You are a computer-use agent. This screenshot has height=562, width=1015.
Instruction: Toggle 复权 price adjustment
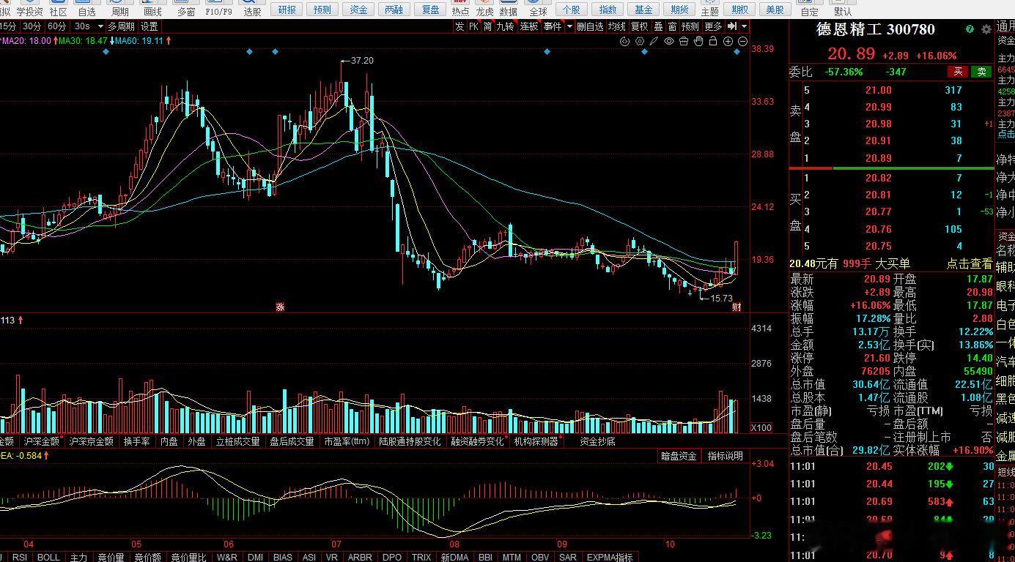640,26
